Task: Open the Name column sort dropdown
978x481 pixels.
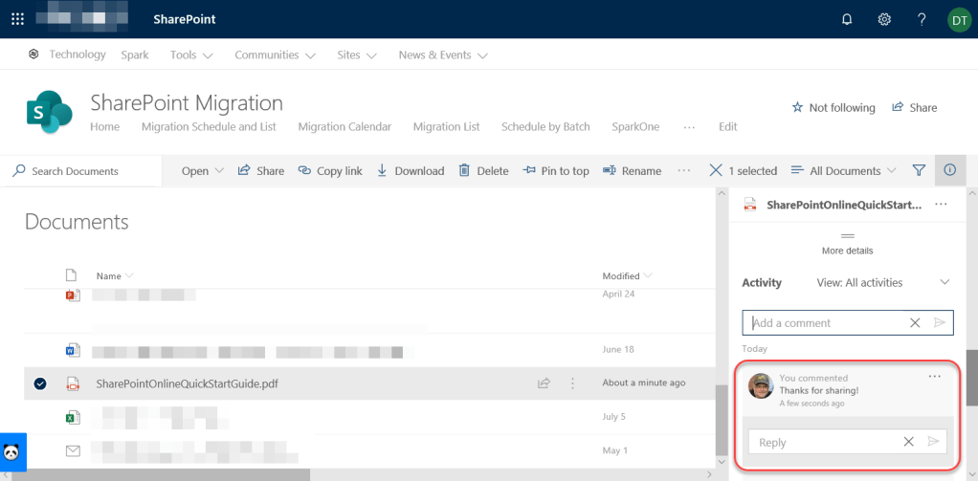Action: [129, 275]
